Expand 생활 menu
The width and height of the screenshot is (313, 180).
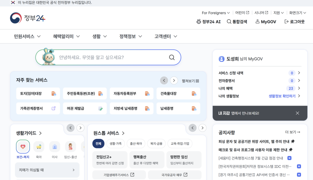(99, 36)
